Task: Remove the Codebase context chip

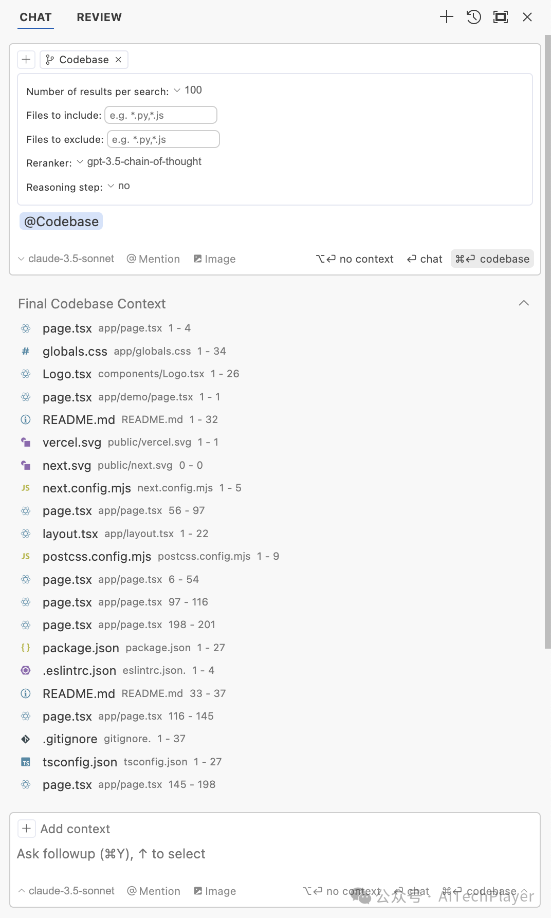Action: [x=118, y=60]
